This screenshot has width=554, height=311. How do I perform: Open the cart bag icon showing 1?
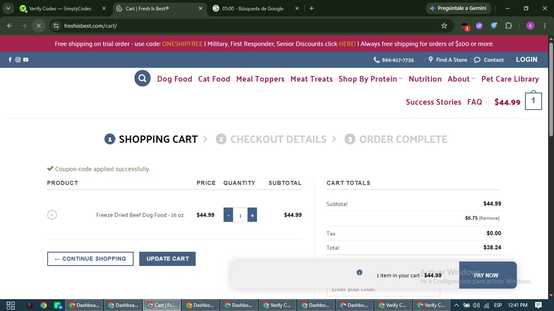click(533, 101)
